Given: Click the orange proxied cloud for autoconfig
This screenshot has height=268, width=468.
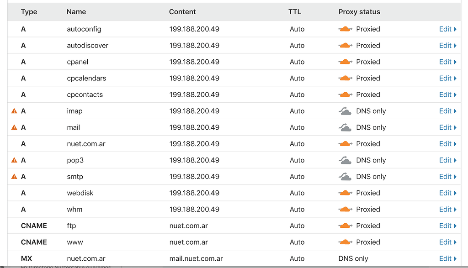Looking at the screenshot, I should tap(345, 29).
